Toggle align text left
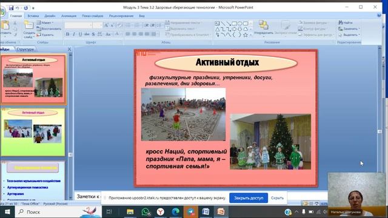The width and height of the screenshot is (388, 218). tap(128, 34)
